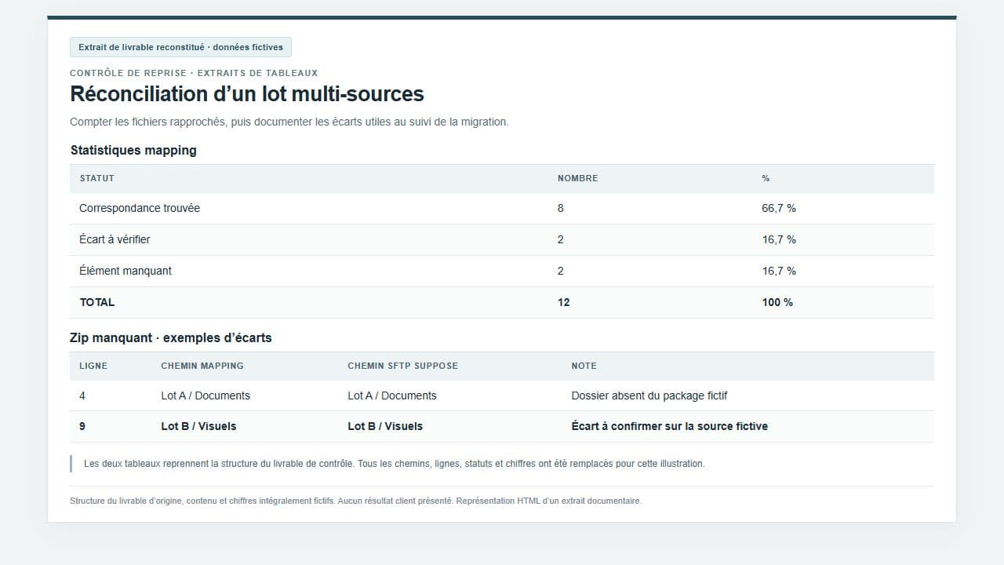Screen dimensions: 1004x565
Task: Click the CHEMIN MAPPING column header
Action: pyautogui.click(x=202, y=366)
